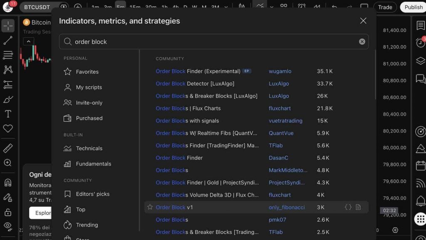Open the BTCUSDT symbol search
This screenshot has height=240, width=426.
tap(37, 7)
